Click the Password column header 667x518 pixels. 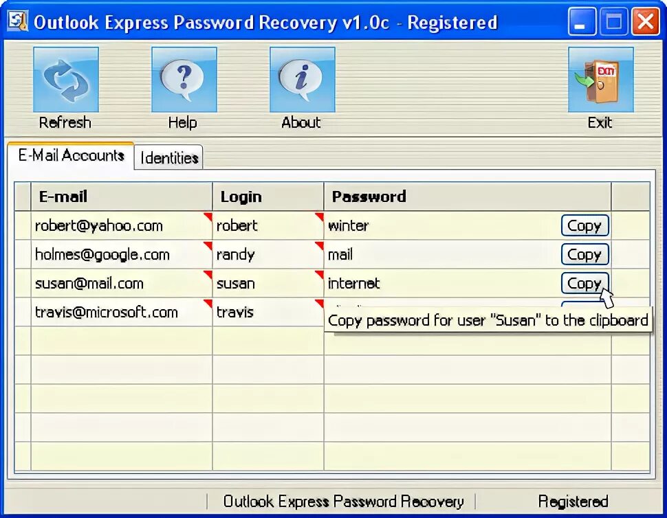point(468,196)
